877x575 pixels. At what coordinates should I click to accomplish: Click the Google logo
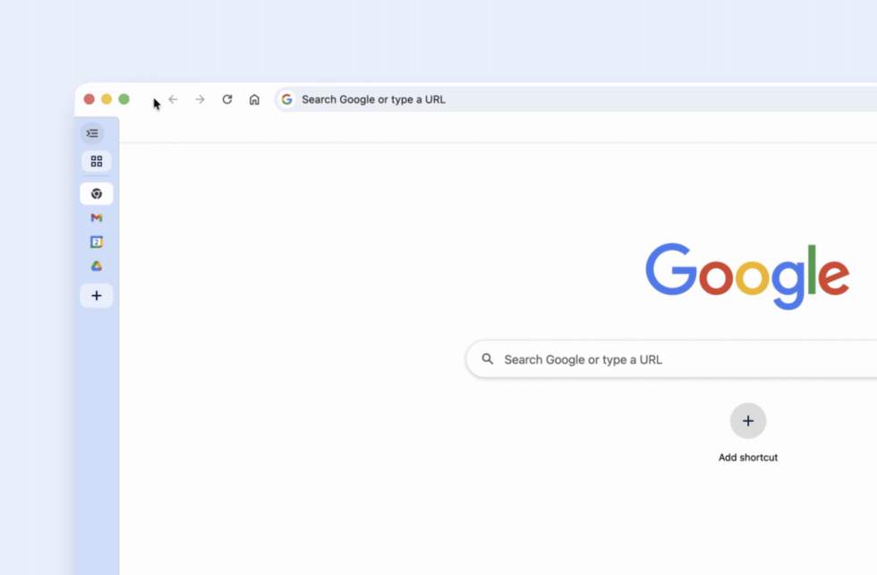[x=747, y=275]
